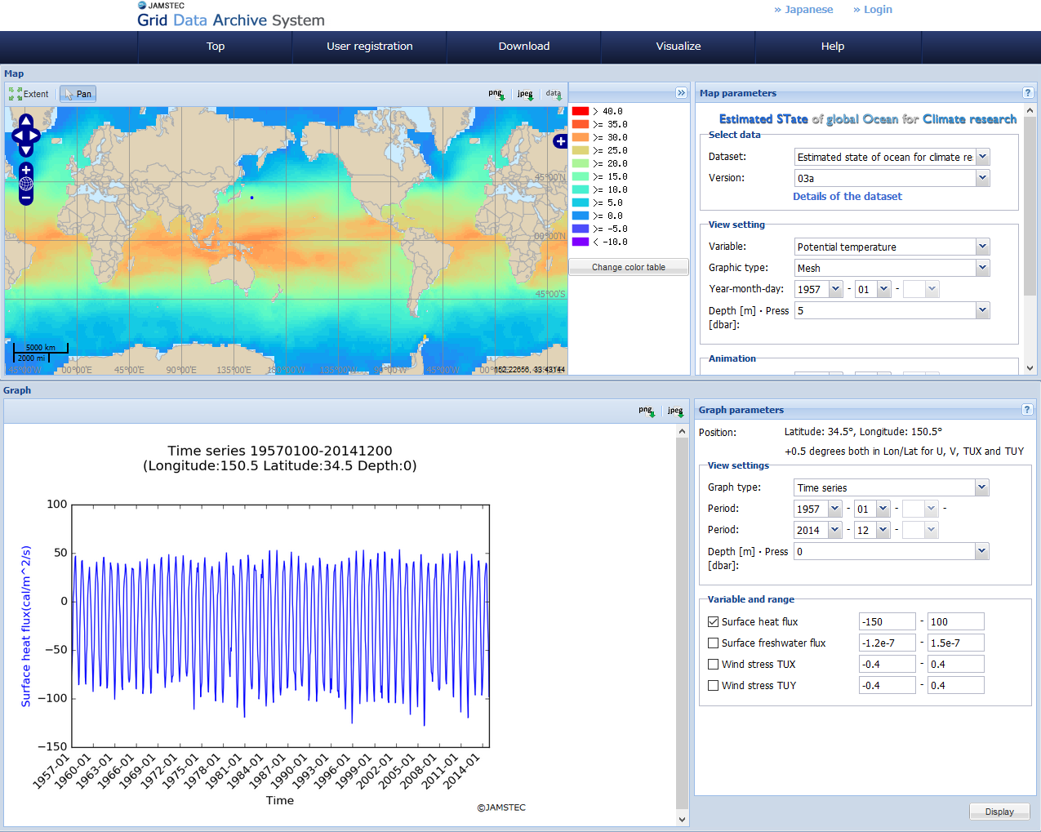Click the Map parameters scrollbar up arrow

click(1030, 111)
